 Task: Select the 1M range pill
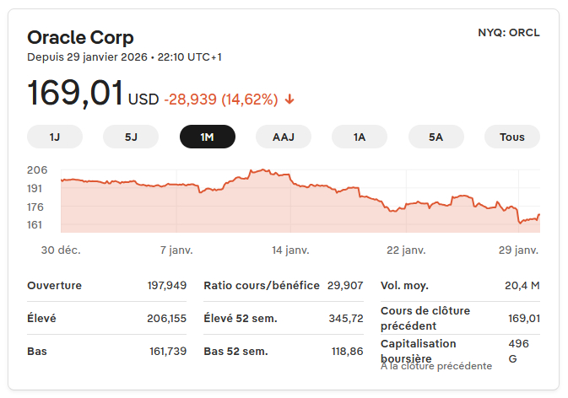(208, 137)
